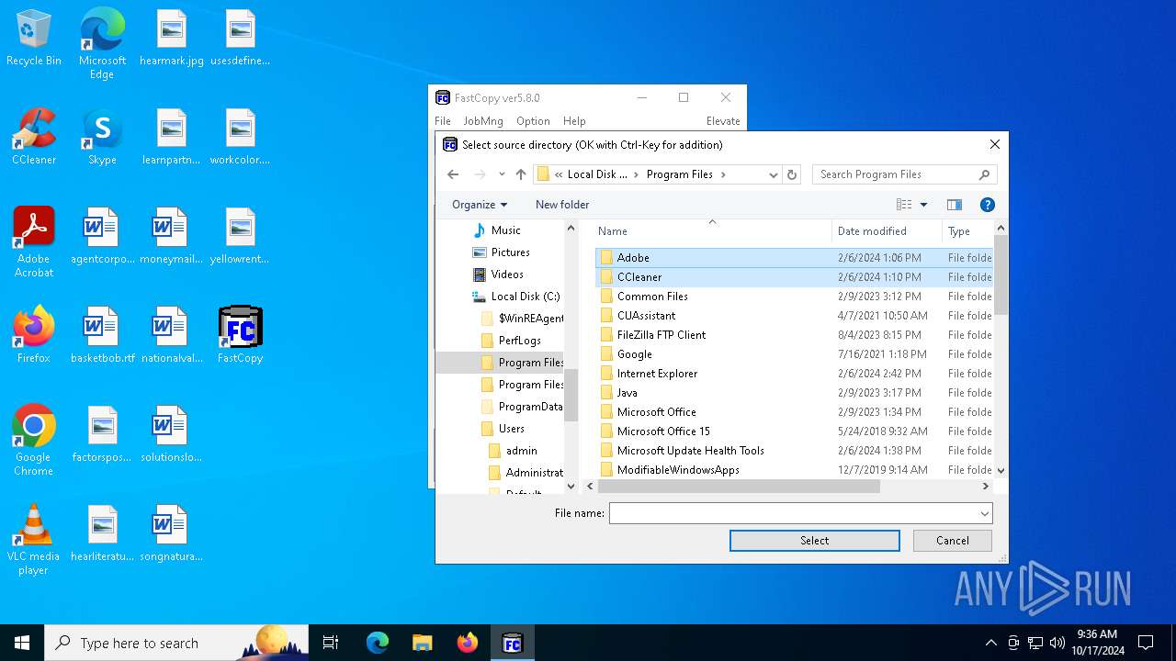
Task: Open Recycle Bin desktop icon
Action: tap(34, 39)
